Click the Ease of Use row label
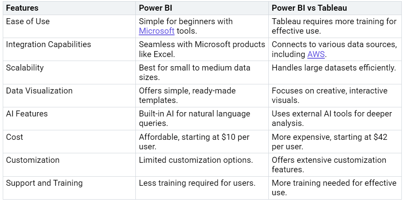 click(28, 21)
